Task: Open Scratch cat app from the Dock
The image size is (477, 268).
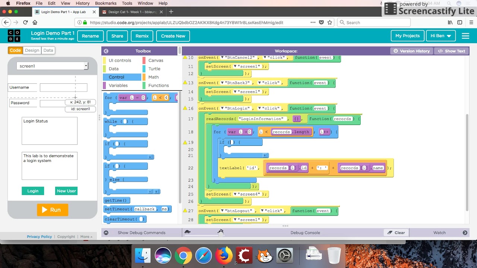Action: point(264,256)
